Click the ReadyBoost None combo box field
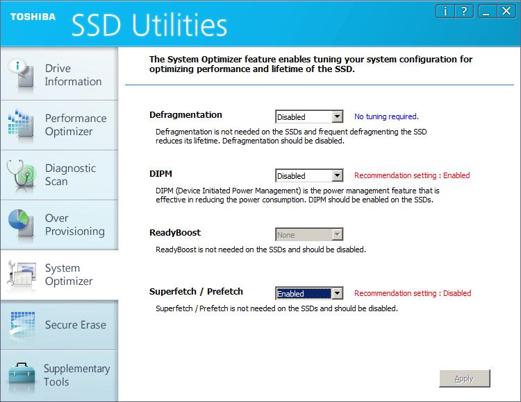Viewport: 521px width, 402px height. tap(309, 234)
